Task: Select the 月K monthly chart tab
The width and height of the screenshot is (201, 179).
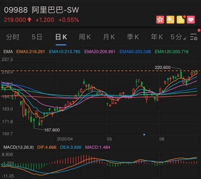Action: [x=109, y=37]
